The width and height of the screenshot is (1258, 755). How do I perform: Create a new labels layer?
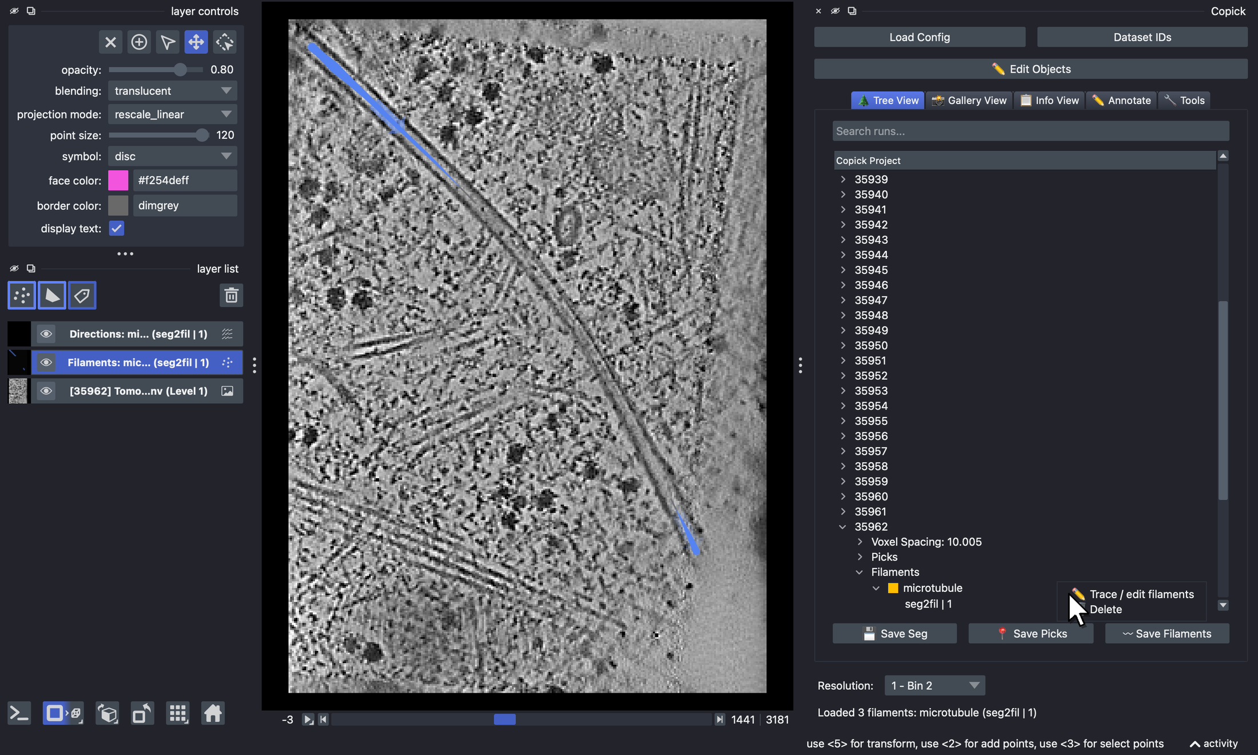[82, 295]
